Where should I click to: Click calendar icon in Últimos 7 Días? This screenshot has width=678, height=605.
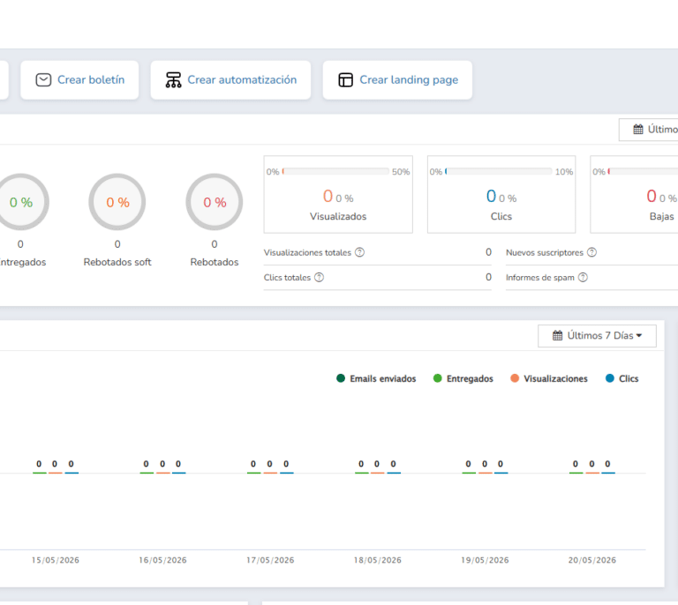point(558,335)
